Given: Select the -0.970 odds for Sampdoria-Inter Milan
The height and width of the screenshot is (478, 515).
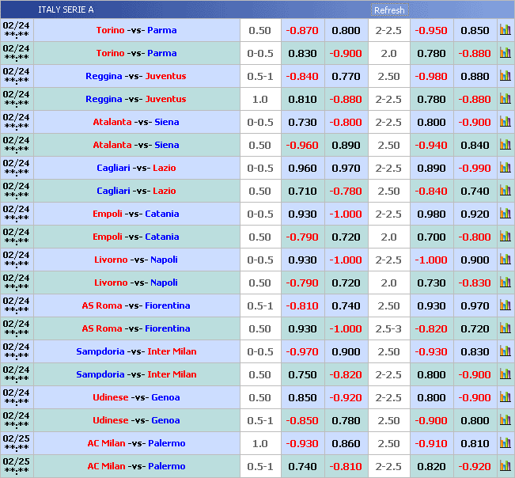Looking at the screenshot, I should [302, 352].
